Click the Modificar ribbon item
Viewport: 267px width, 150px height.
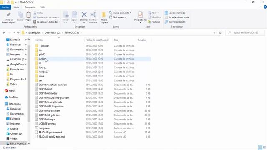[x=155, y=17]
